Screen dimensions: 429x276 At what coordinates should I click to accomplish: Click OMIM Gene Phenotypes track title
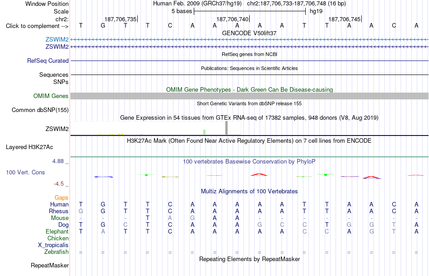[x=250, y=89]
